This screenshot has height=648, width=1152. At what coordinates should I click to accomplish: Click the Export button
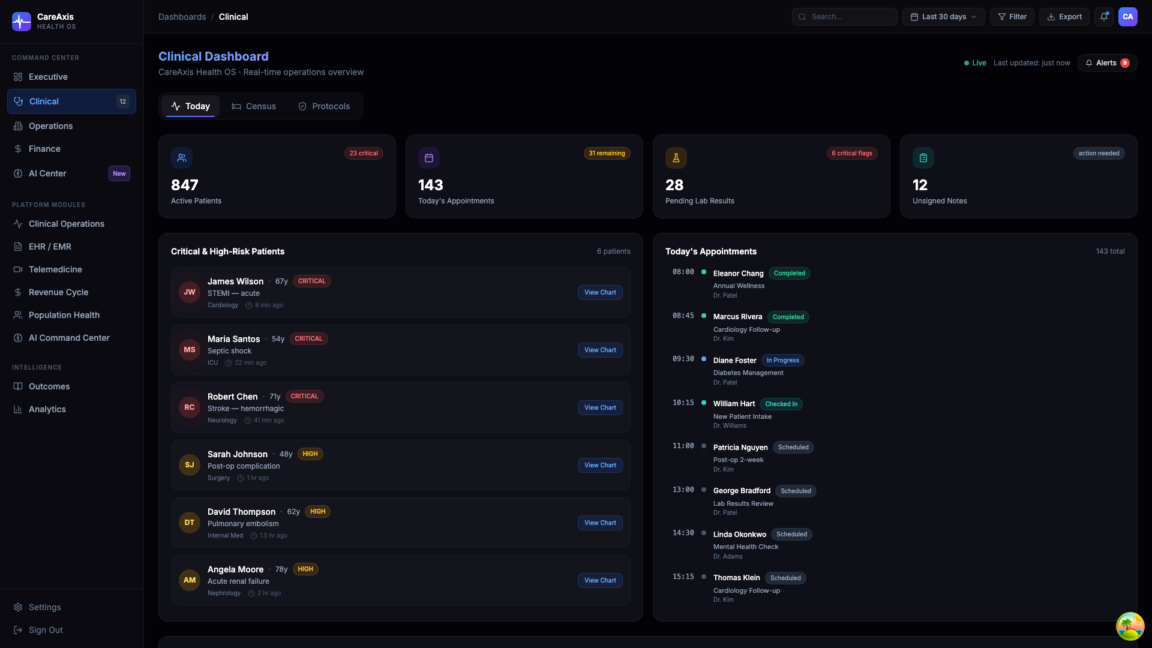(1064, 17)
